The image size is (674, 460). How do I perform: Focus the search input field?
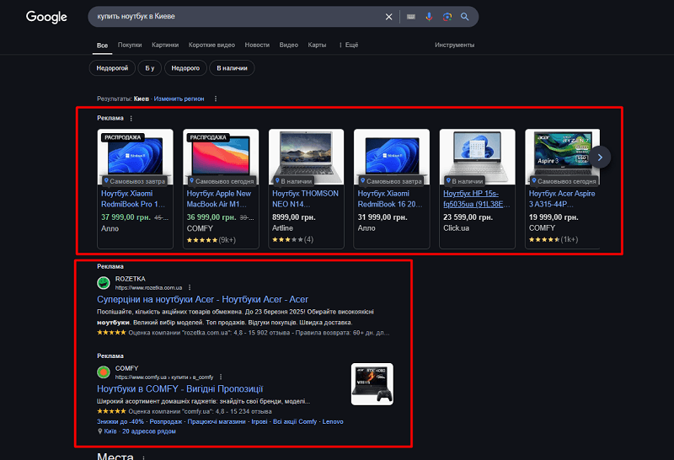click(x=237, y=17)
